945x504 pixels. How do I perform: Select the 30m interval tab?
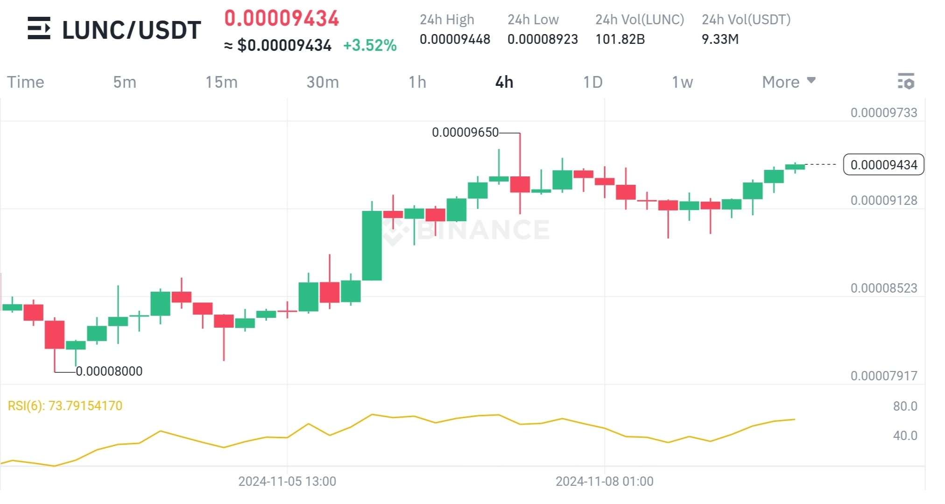[322, 82]
